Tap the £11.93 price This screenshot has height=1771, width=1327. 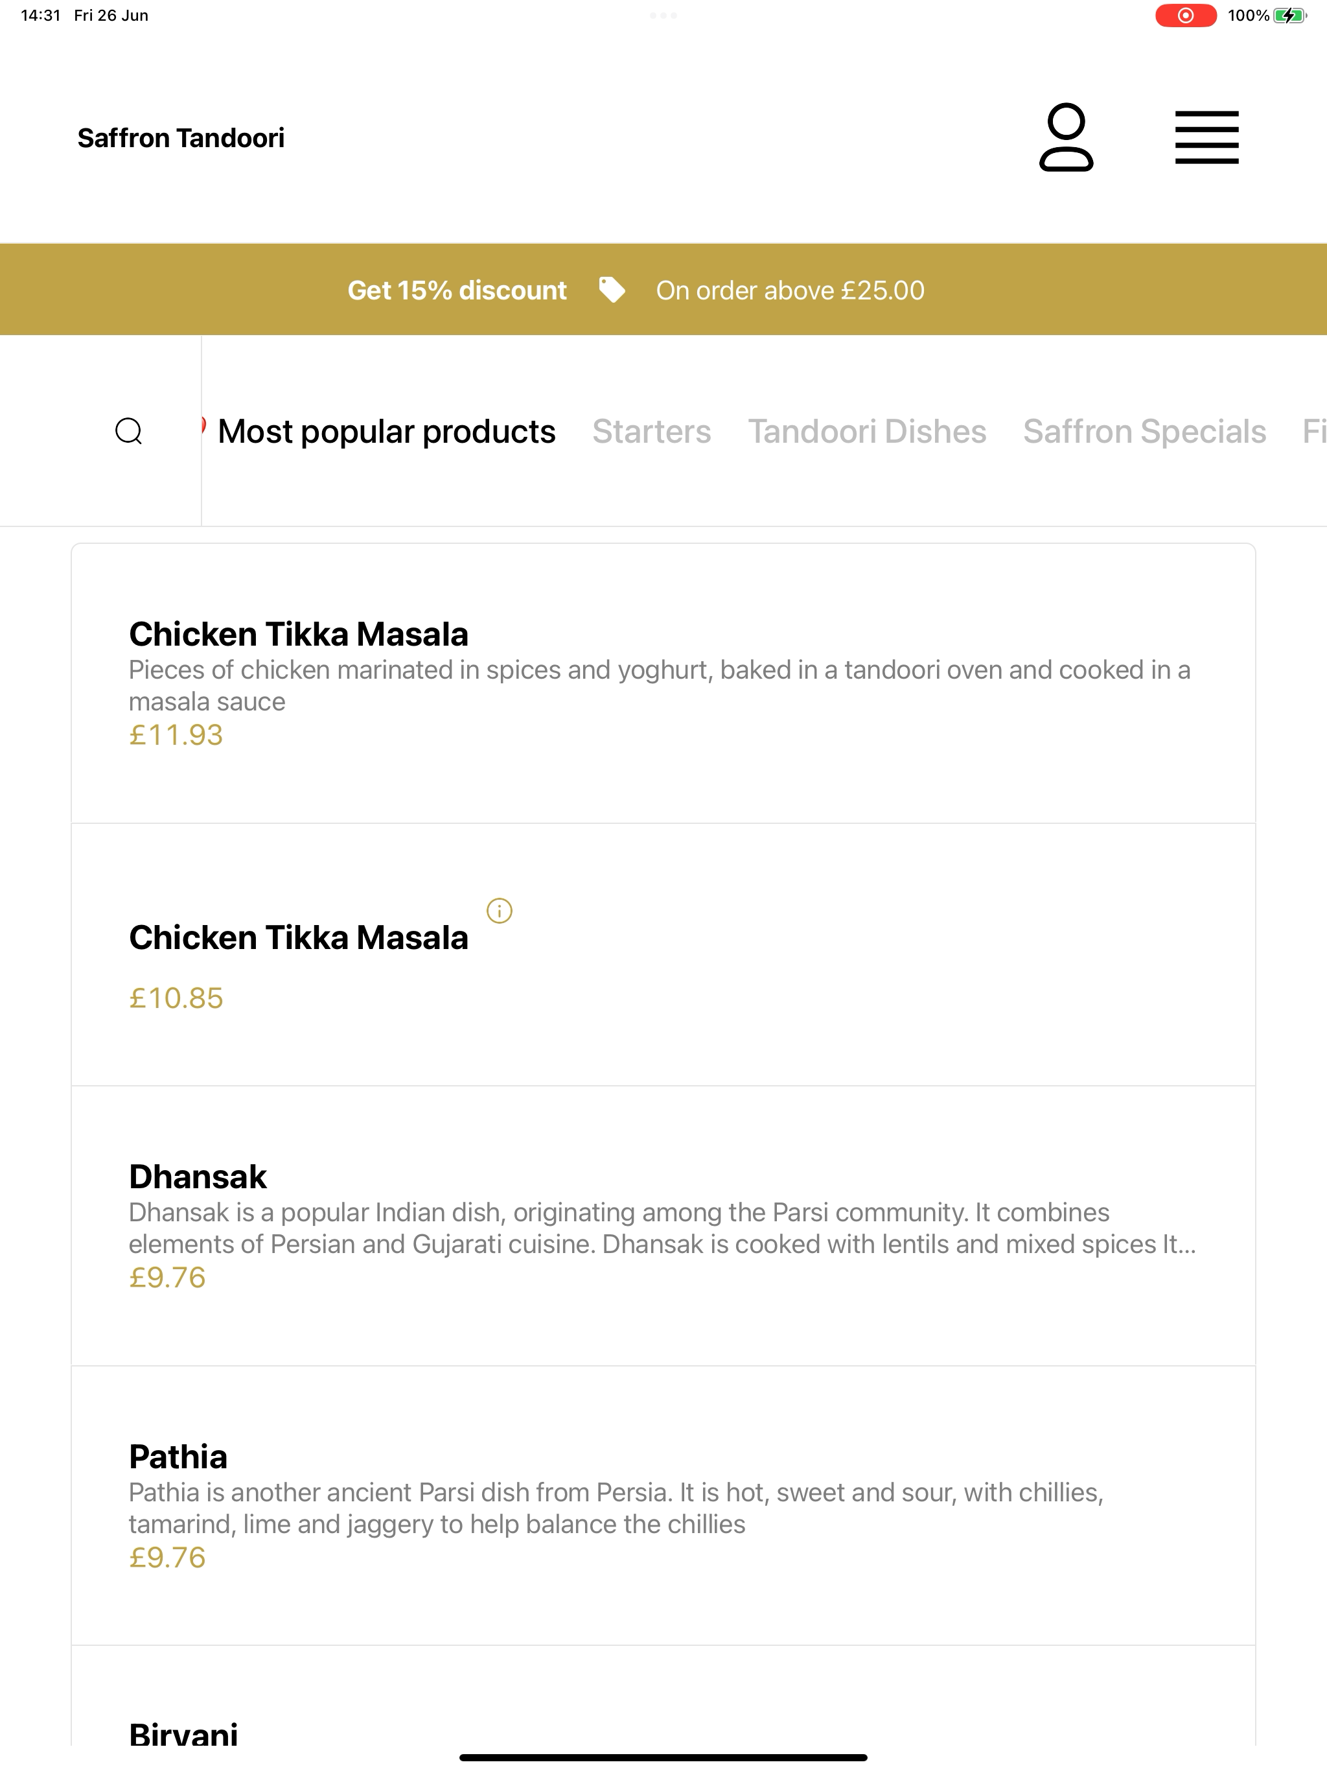[176, 735]
